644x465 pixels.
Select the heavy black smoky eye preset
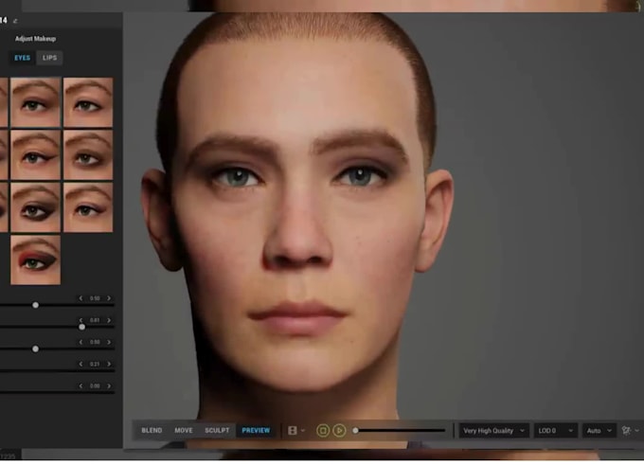tap(36, 207)
